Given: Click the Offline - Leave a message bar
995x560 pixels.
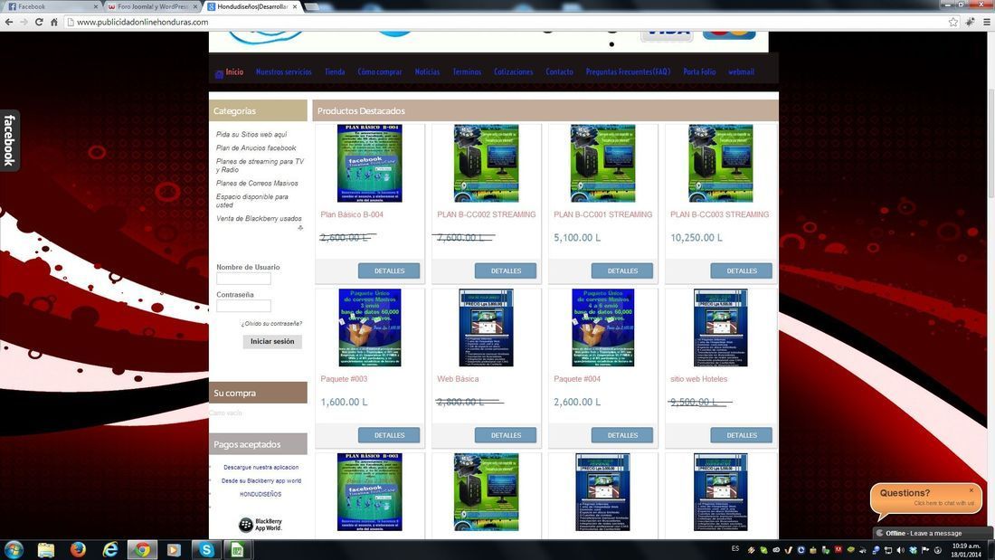Looking at the screenshot, I should (x=933, y=534).
